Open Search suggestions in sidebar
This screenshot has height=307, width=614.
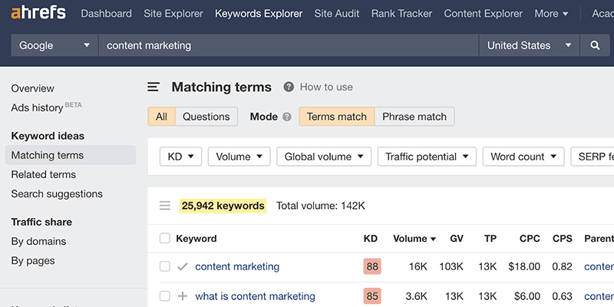click(x=57, y=194)
